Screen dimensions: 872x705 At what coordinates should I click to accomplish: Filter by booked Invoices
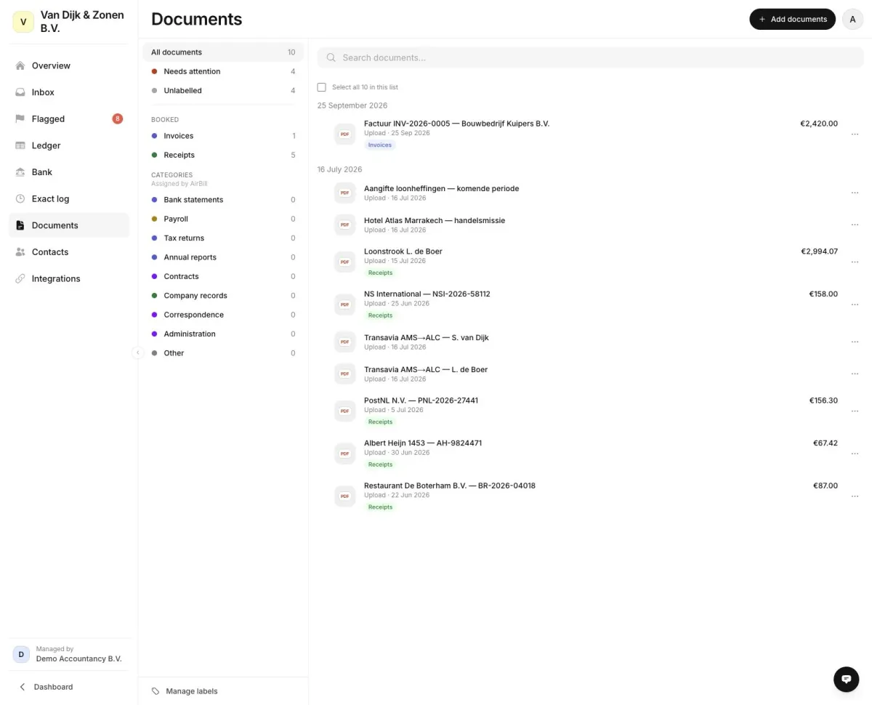[223, 136]
